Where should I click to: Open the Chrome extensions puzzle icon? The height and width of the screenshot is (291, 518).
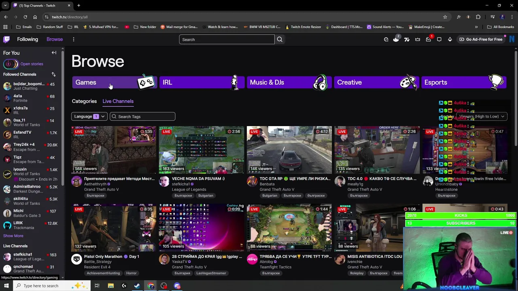click(478, 17)
